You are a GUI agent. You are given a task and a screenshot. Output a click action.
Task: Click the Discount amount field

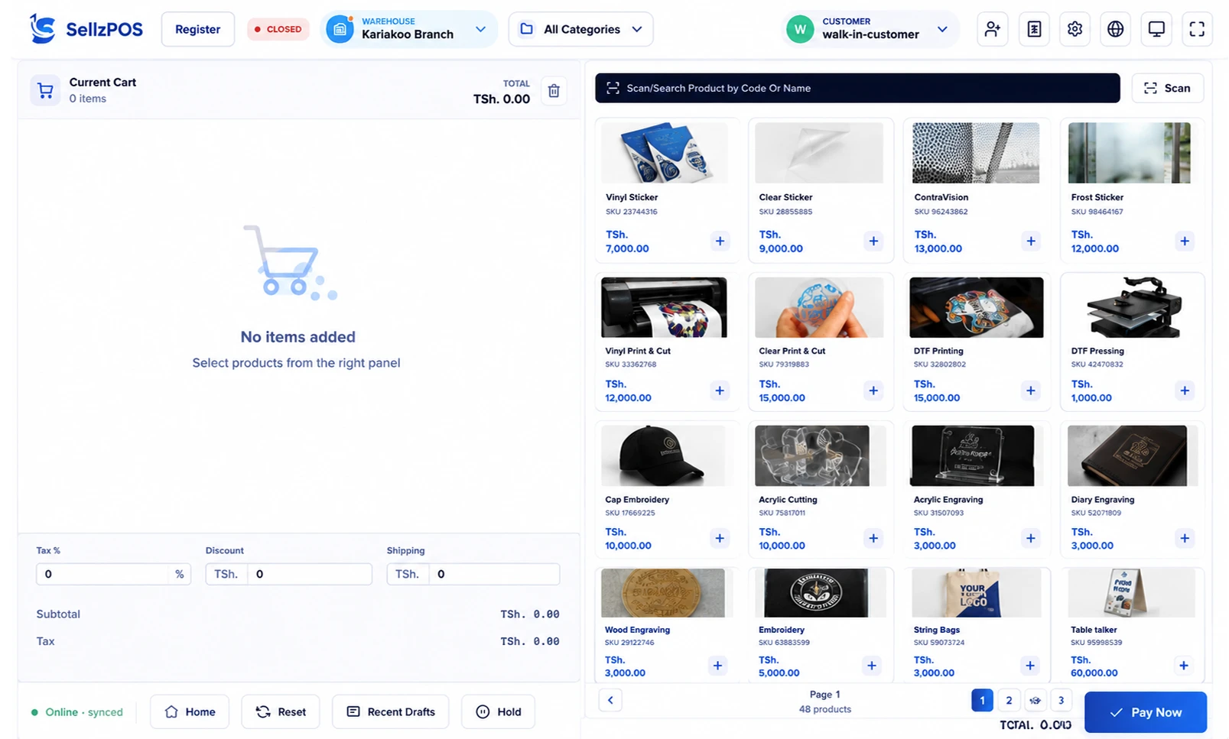point(289,574)
